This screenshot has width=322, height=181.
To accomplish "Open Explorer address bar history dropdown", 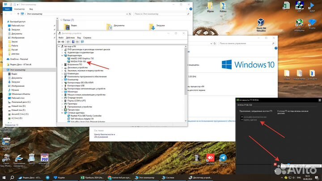I will [x=127, y=14].
